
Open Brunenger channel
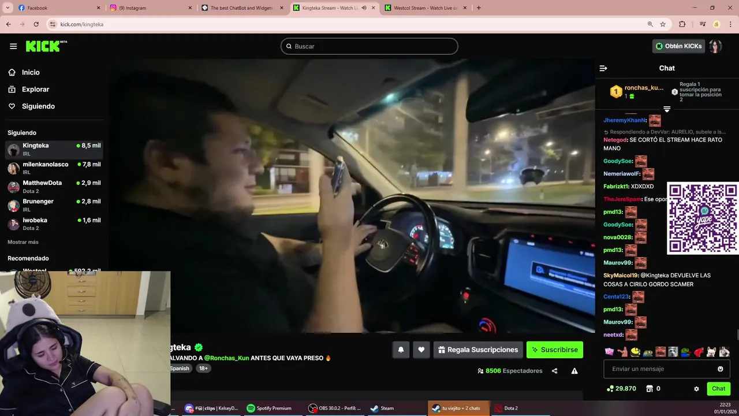point(54,205)
